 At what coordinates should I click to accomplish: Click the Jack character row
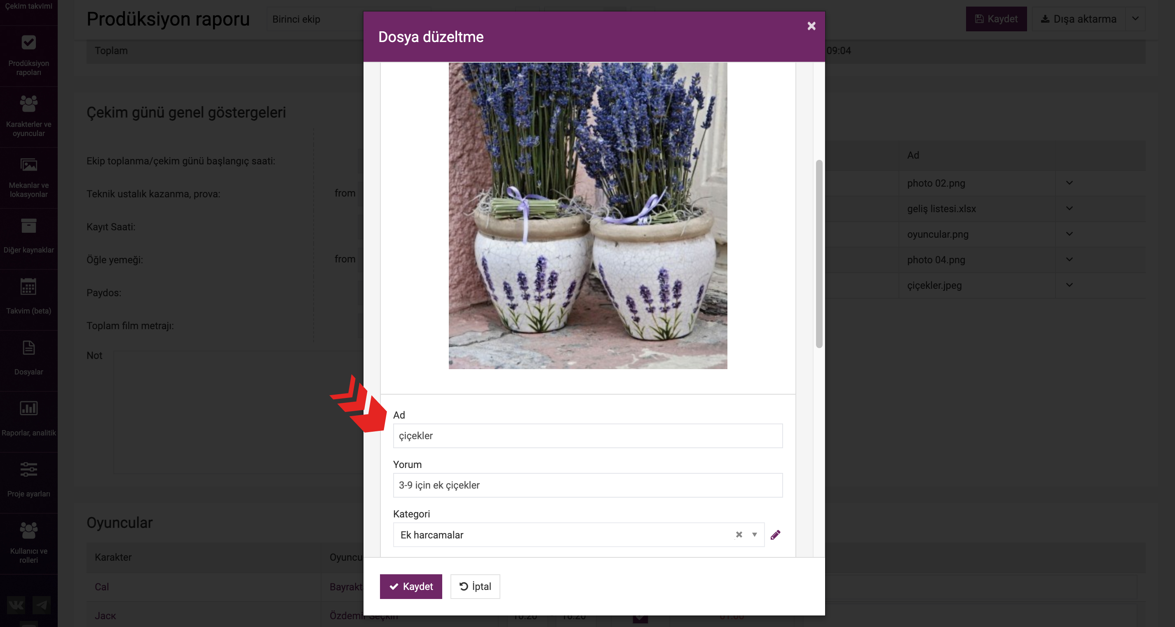(106, 615)
